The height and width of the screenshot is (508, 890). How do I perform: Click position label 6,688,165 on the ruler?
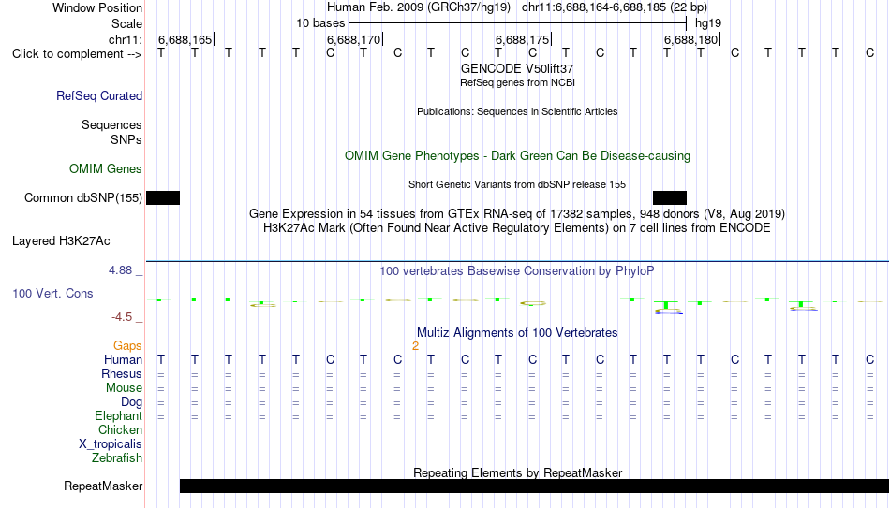(185, 39)
